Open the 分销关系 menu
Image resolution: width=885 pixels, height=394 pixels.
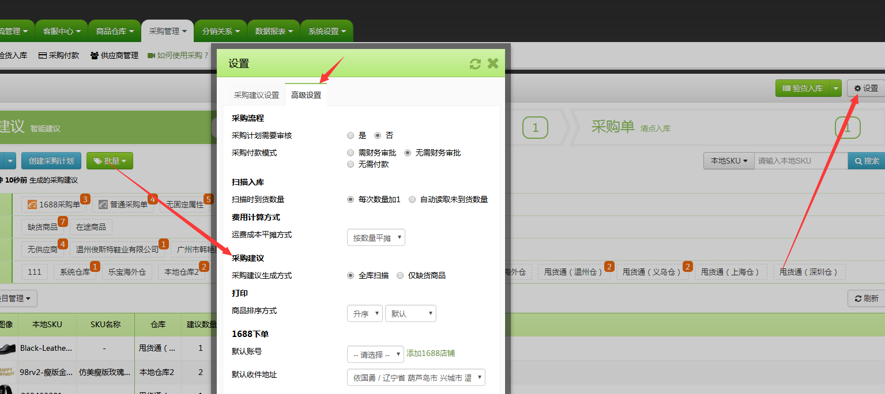(221, 31)
